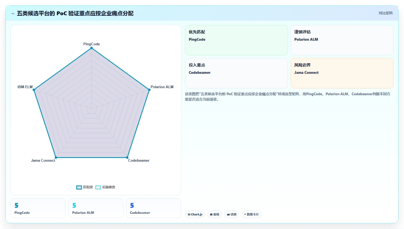Toggle the 匹配度 legend swatch
404x229 pixels.
point(79,187)
